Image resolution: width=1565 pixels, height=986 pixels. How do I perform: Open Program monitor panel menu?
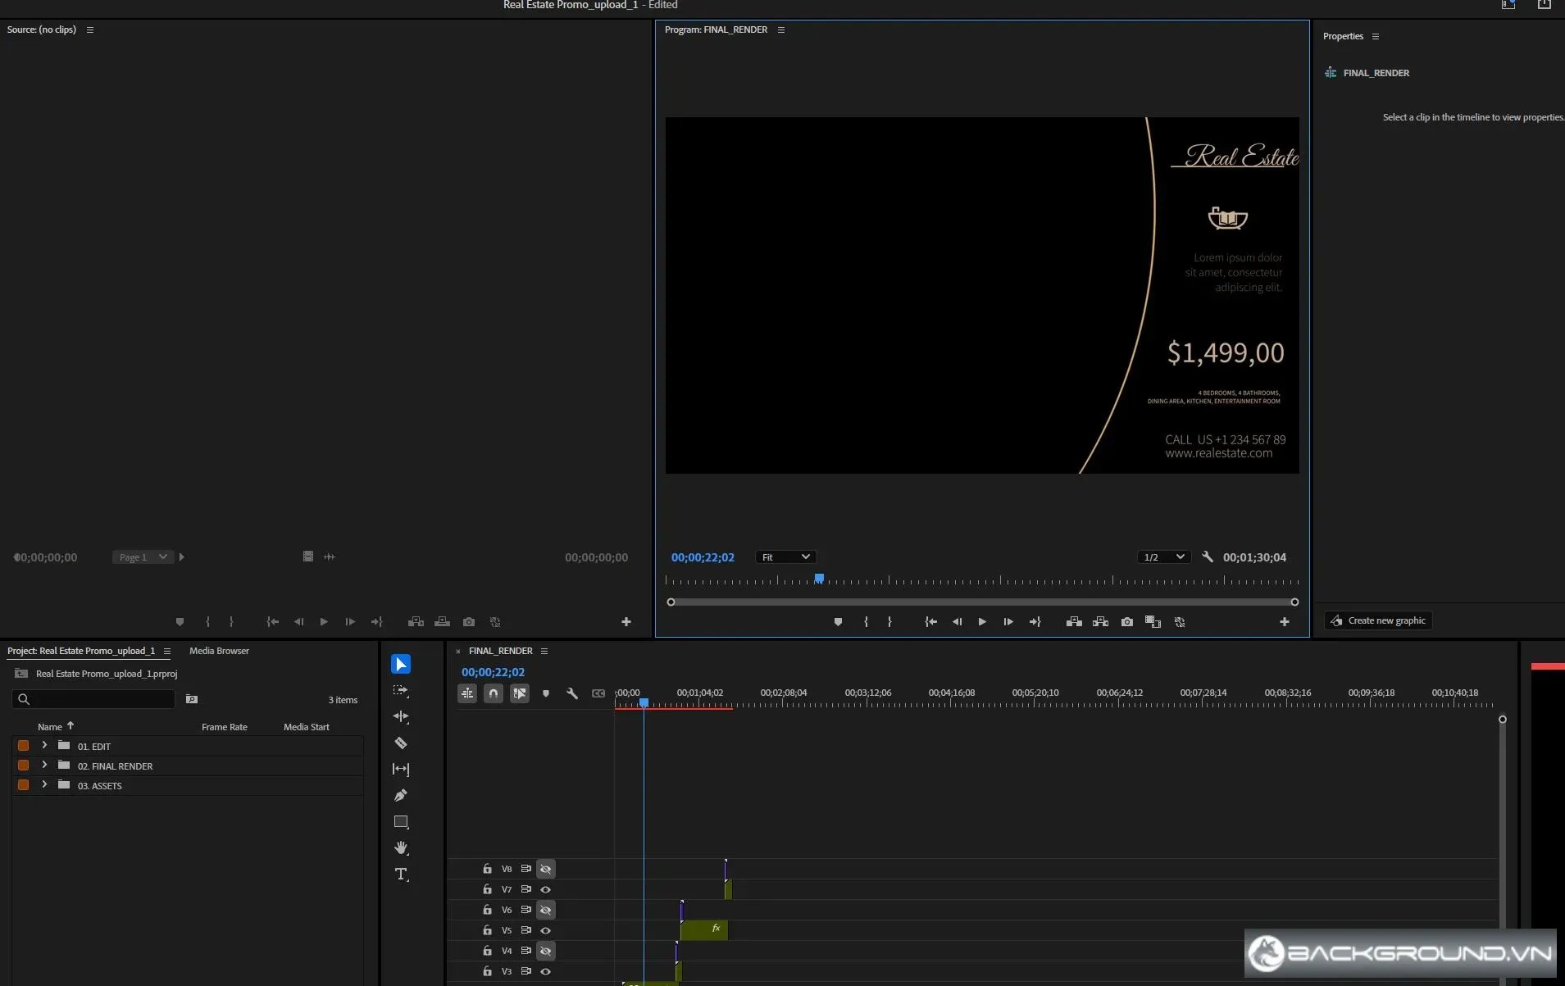(x=781, y=30)
